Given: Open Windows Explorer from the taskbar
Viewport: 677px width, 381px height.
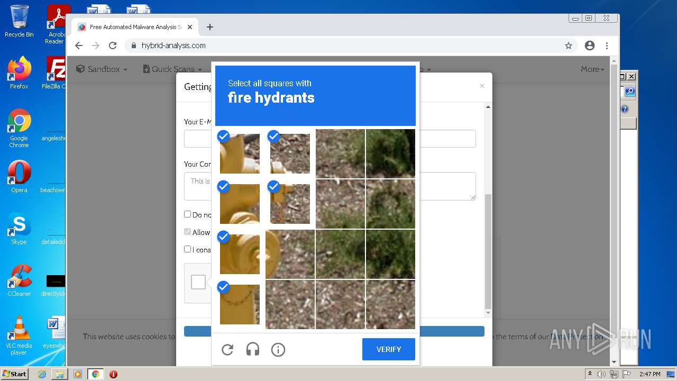Looking at the screenshot, I should pos(60,374).
